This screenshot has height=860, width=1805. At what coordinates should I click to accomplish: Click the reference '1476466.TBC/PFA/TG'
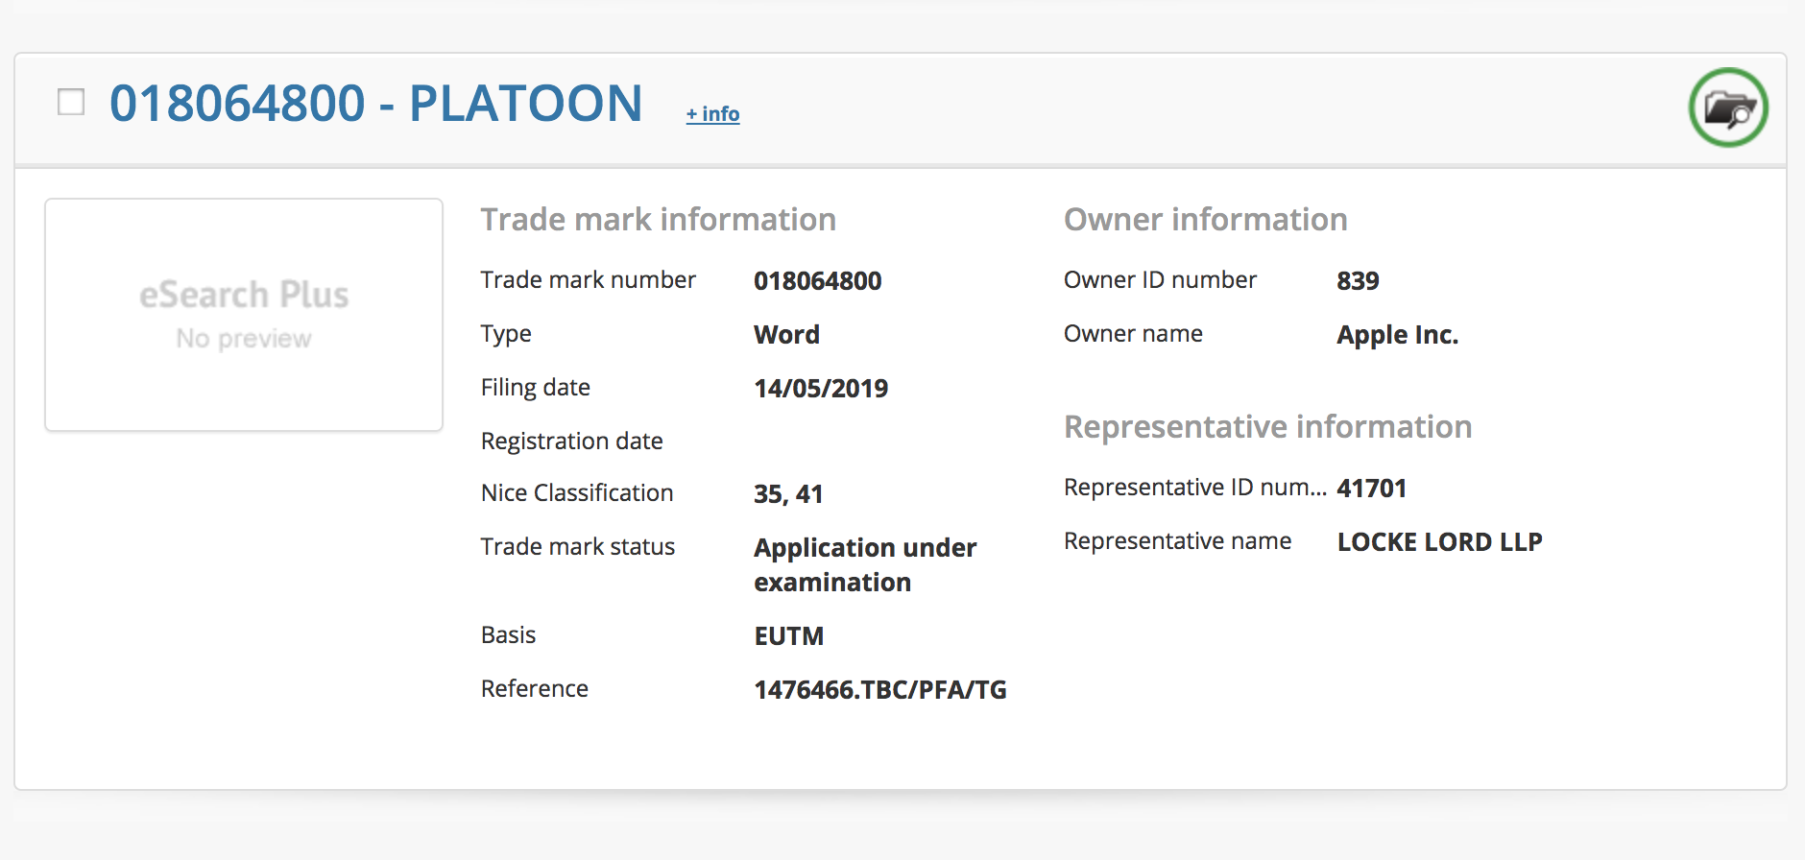879,690
